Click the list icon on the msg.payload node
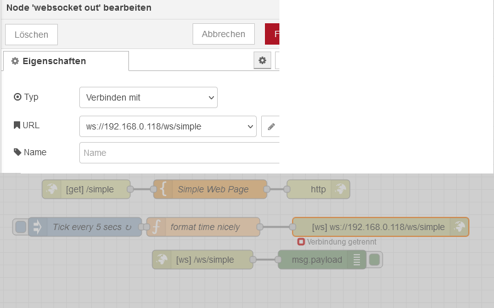Image resolution: width=494 pixels, height=308 pixels. tap(356, 260)
